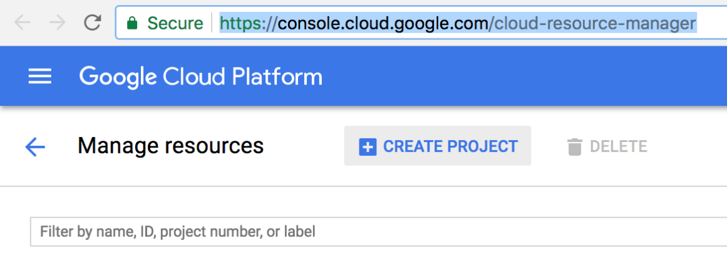Viewport: 727px width, 256px height.
Task: Click the green Secure label in address bar
Action: pos(175,24)
